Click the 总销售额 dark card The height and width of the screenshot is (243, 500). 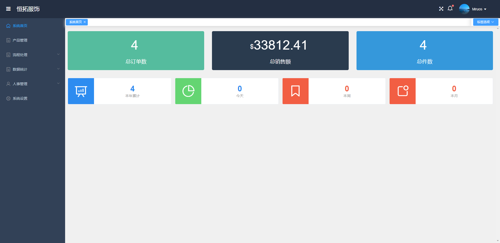tap(280, 51)
